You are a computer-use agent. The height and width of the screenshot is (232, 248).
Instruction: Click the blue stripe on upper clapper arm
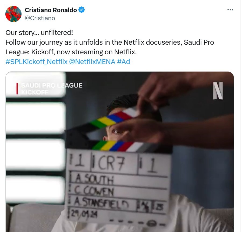pos(115,118)
